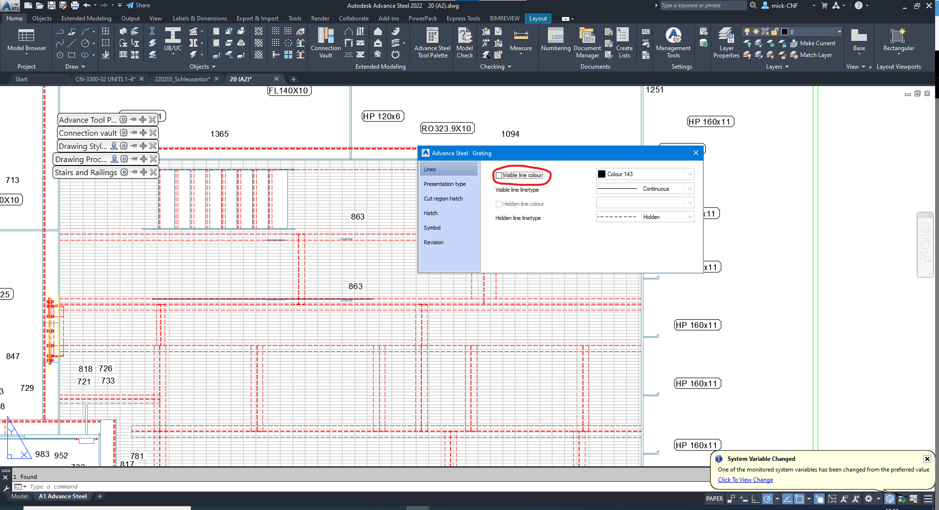Click the Colour 143 black swatch
939x510 pixels.
pyautogui.click(x=602, y=174)
